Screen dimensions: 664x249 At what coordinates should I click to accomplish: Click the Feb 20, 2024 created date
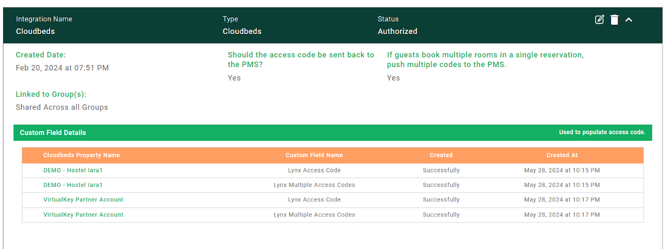pyautogui.click(x=62, y=68)
